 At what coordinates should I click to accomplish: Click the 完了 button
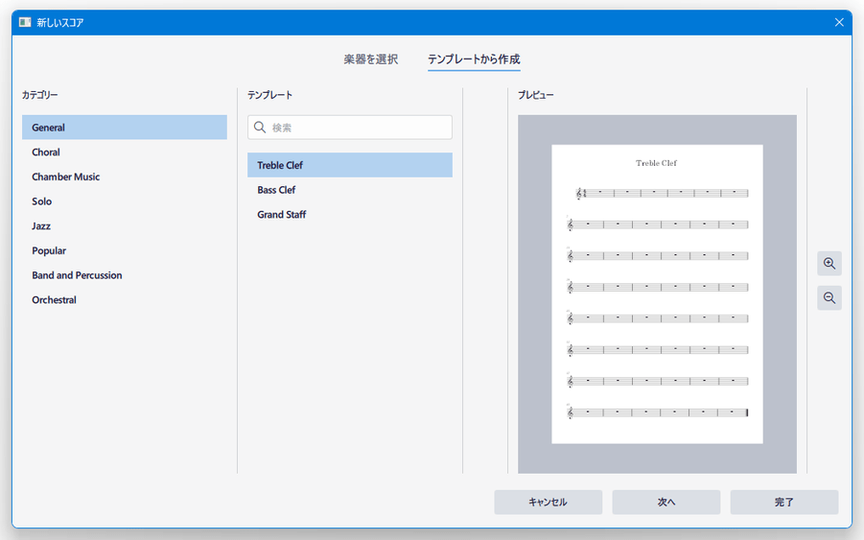(784, 502)
